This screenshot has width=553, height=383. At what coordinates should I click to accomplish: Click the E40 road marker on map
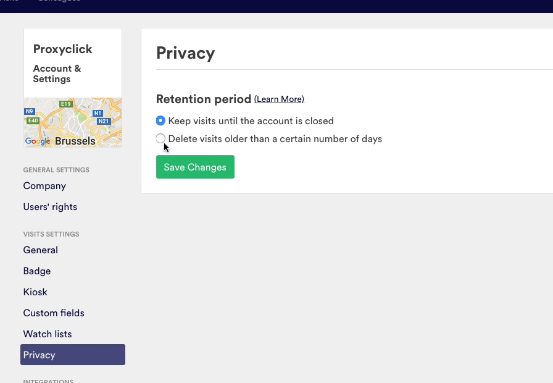[x=33, y=121]
